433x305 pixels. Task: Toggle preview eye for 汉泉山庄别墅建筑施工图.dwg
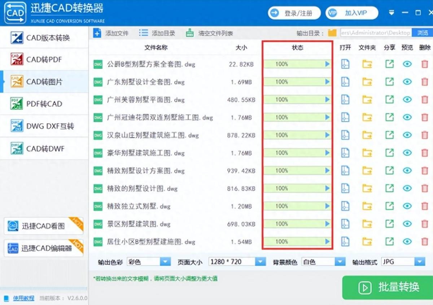point(407,135)
